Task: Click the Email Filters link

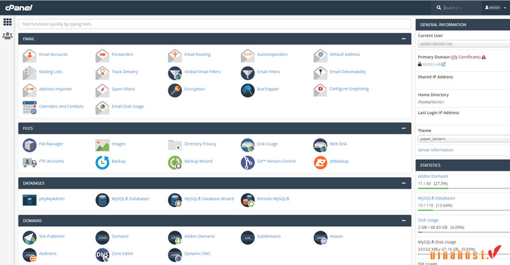Action: (268, 72)
